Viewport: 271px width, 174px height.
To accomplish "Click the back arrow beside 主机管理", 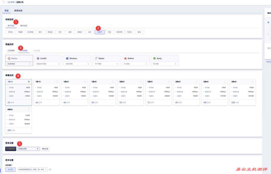I will [4, 2].
